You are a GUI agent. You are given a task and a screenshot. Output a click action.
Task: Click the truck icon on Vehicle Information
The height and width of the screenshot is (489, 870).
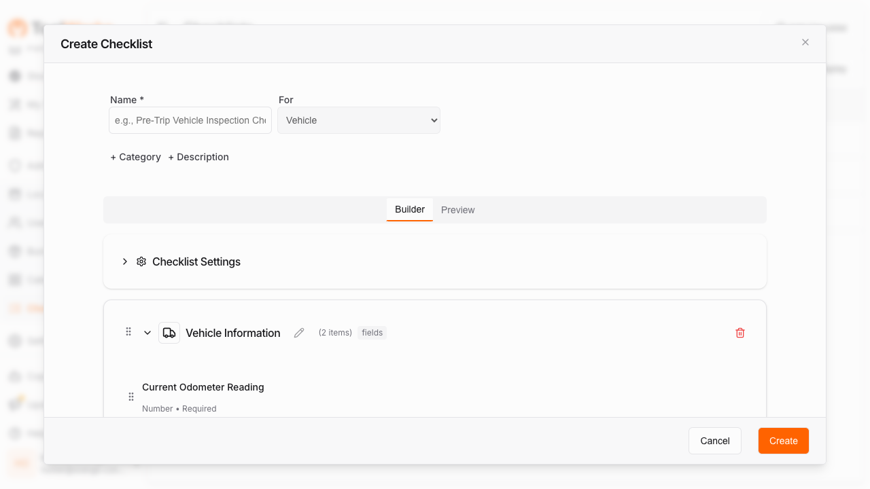(169, 333)
